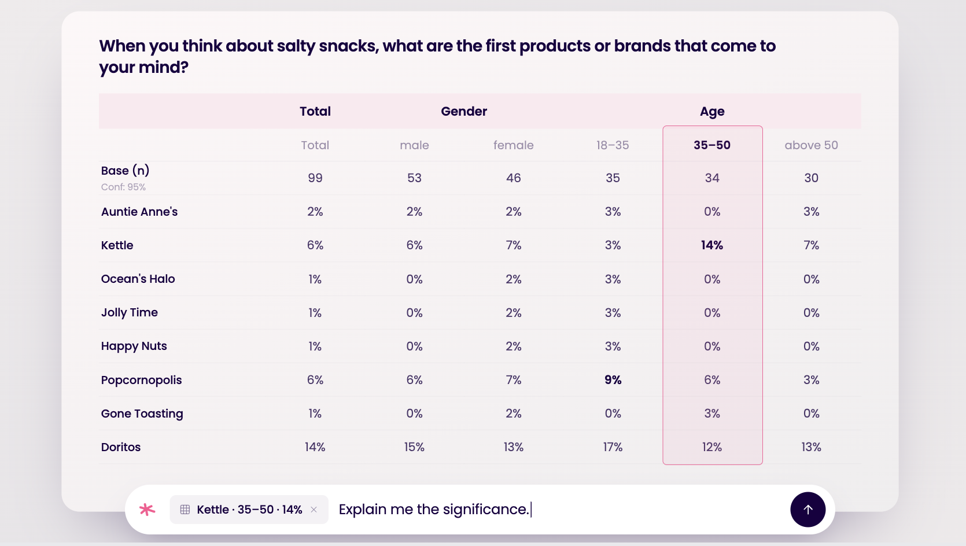Click the Base (n) row label
Viewport: 966px width, 546px height.
click(x=125, y=171)
